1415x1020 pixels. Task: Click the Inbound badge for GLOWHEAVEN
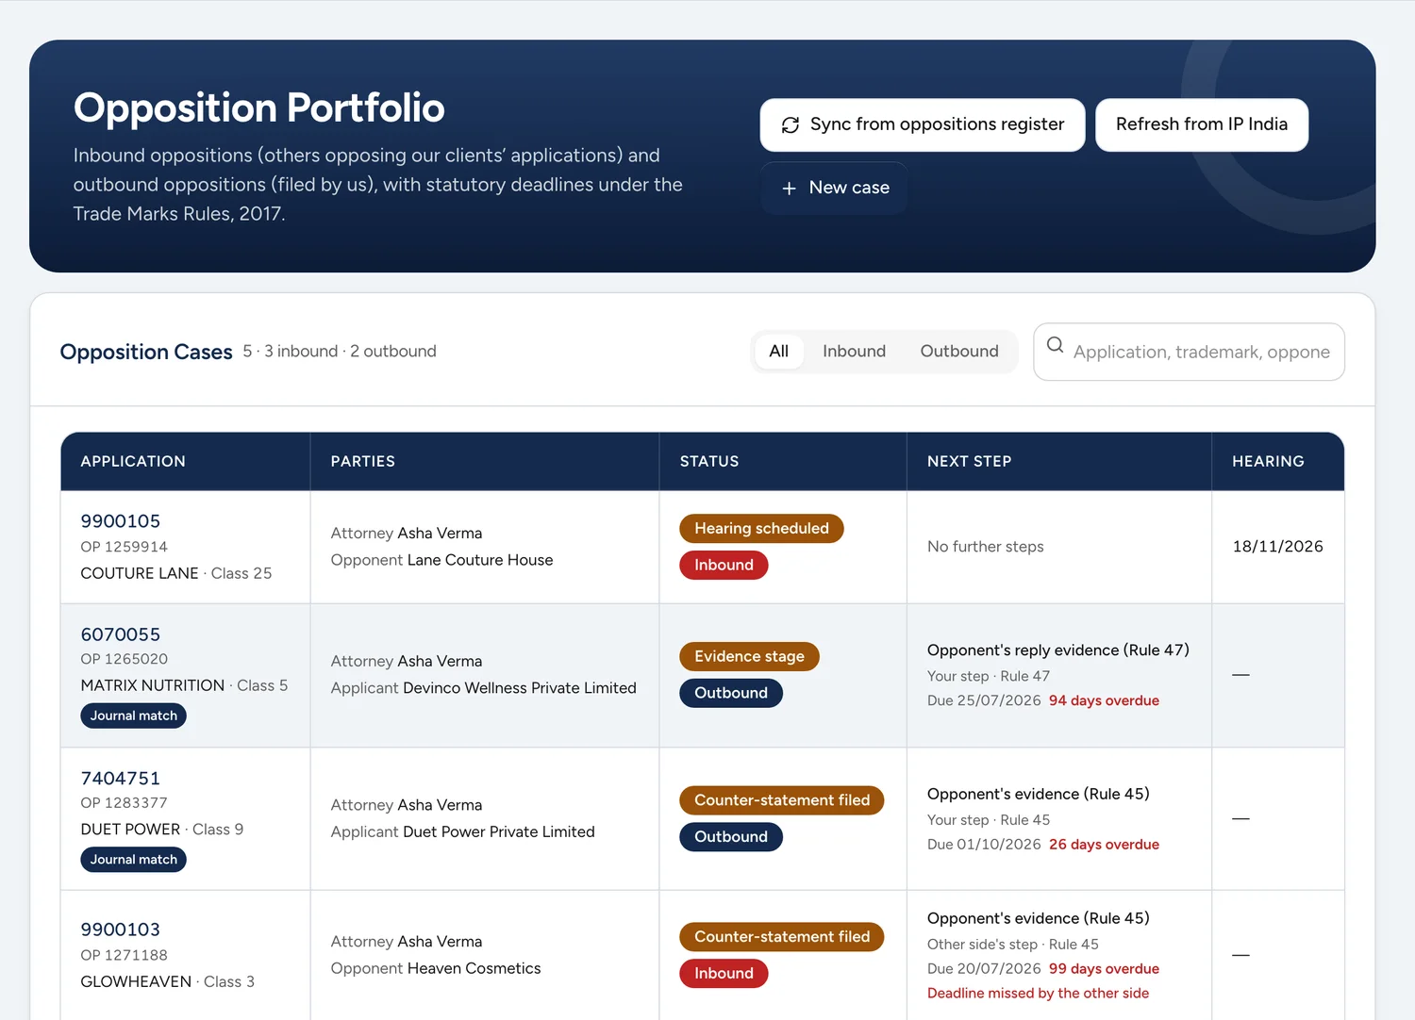pyautogui.click(x=724, y=974)
